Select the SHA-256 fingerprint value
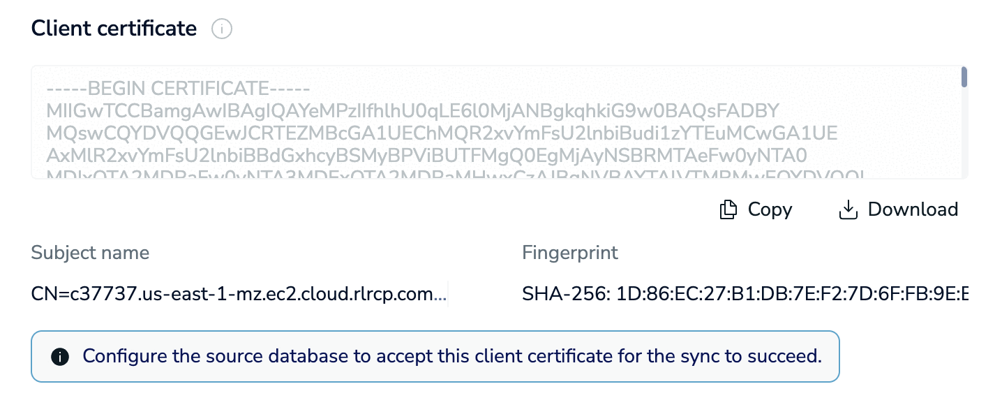The height and width of the screenshot is (398, 1002). [x=745, y=295]
